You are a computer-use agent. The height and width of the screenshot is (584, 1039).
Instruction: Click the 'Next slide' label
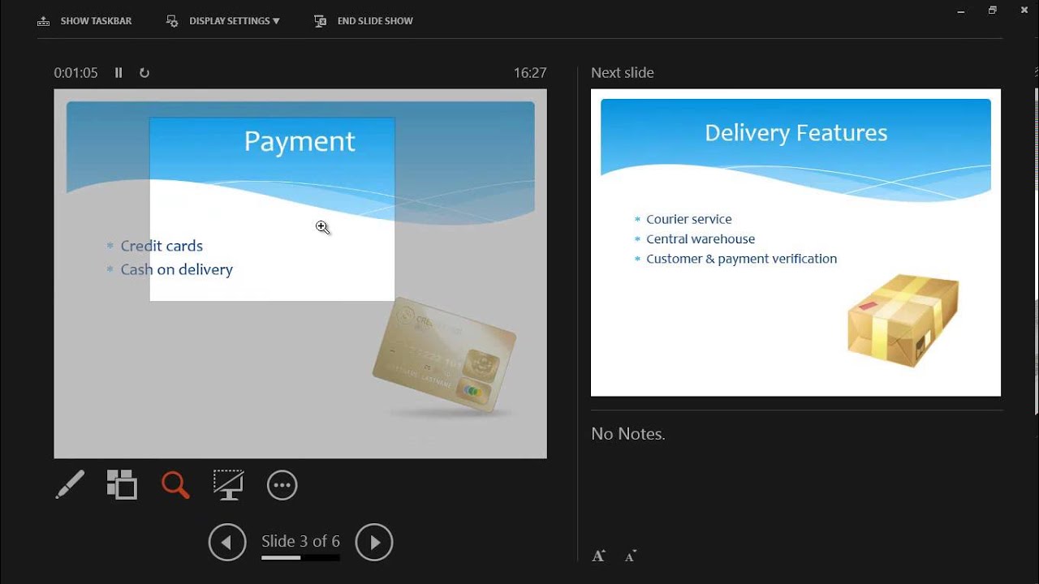click(623, 73)
